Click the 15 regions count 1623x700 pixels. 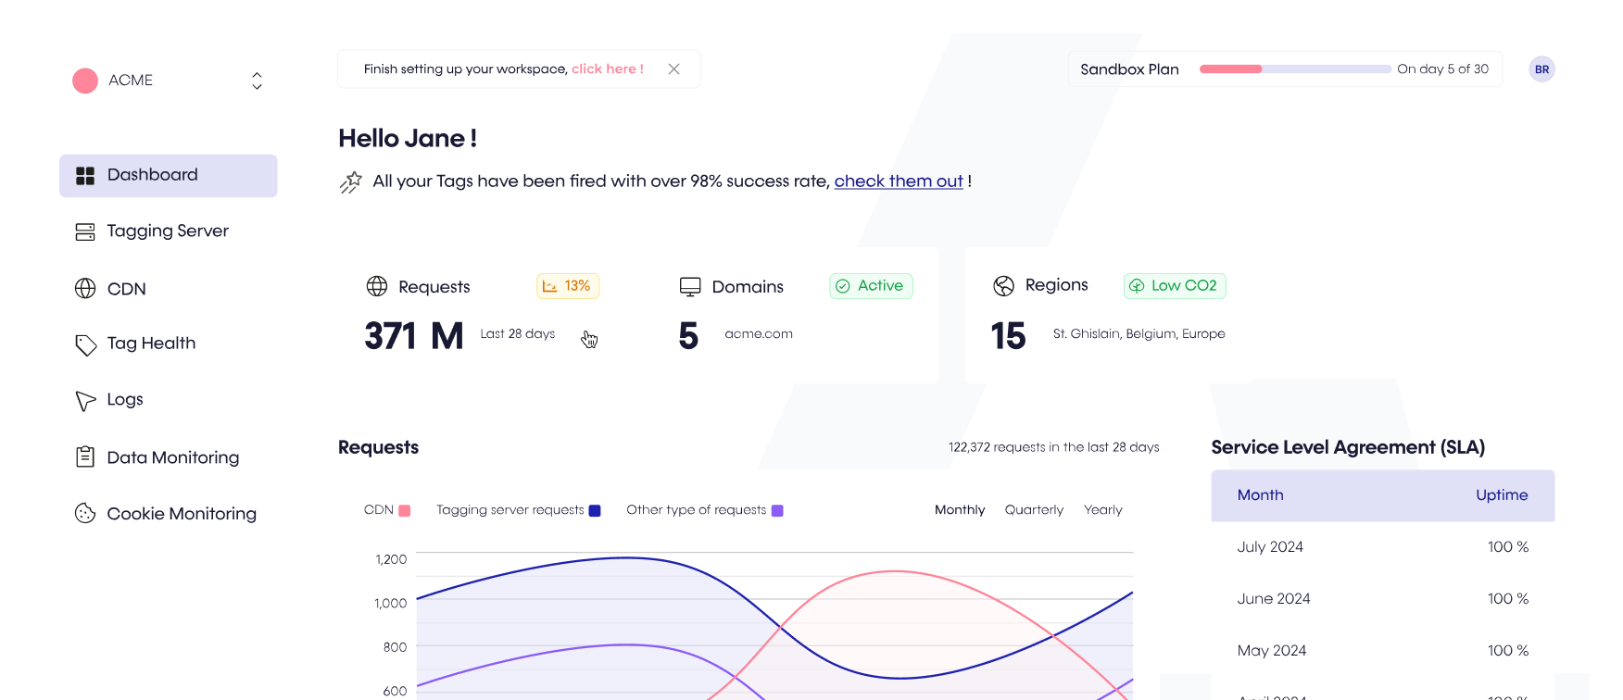click(x=1008, y=336)
